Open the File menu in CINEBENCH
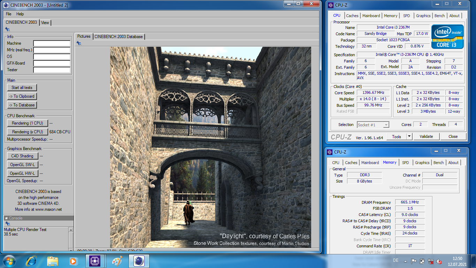 [9, 14]
